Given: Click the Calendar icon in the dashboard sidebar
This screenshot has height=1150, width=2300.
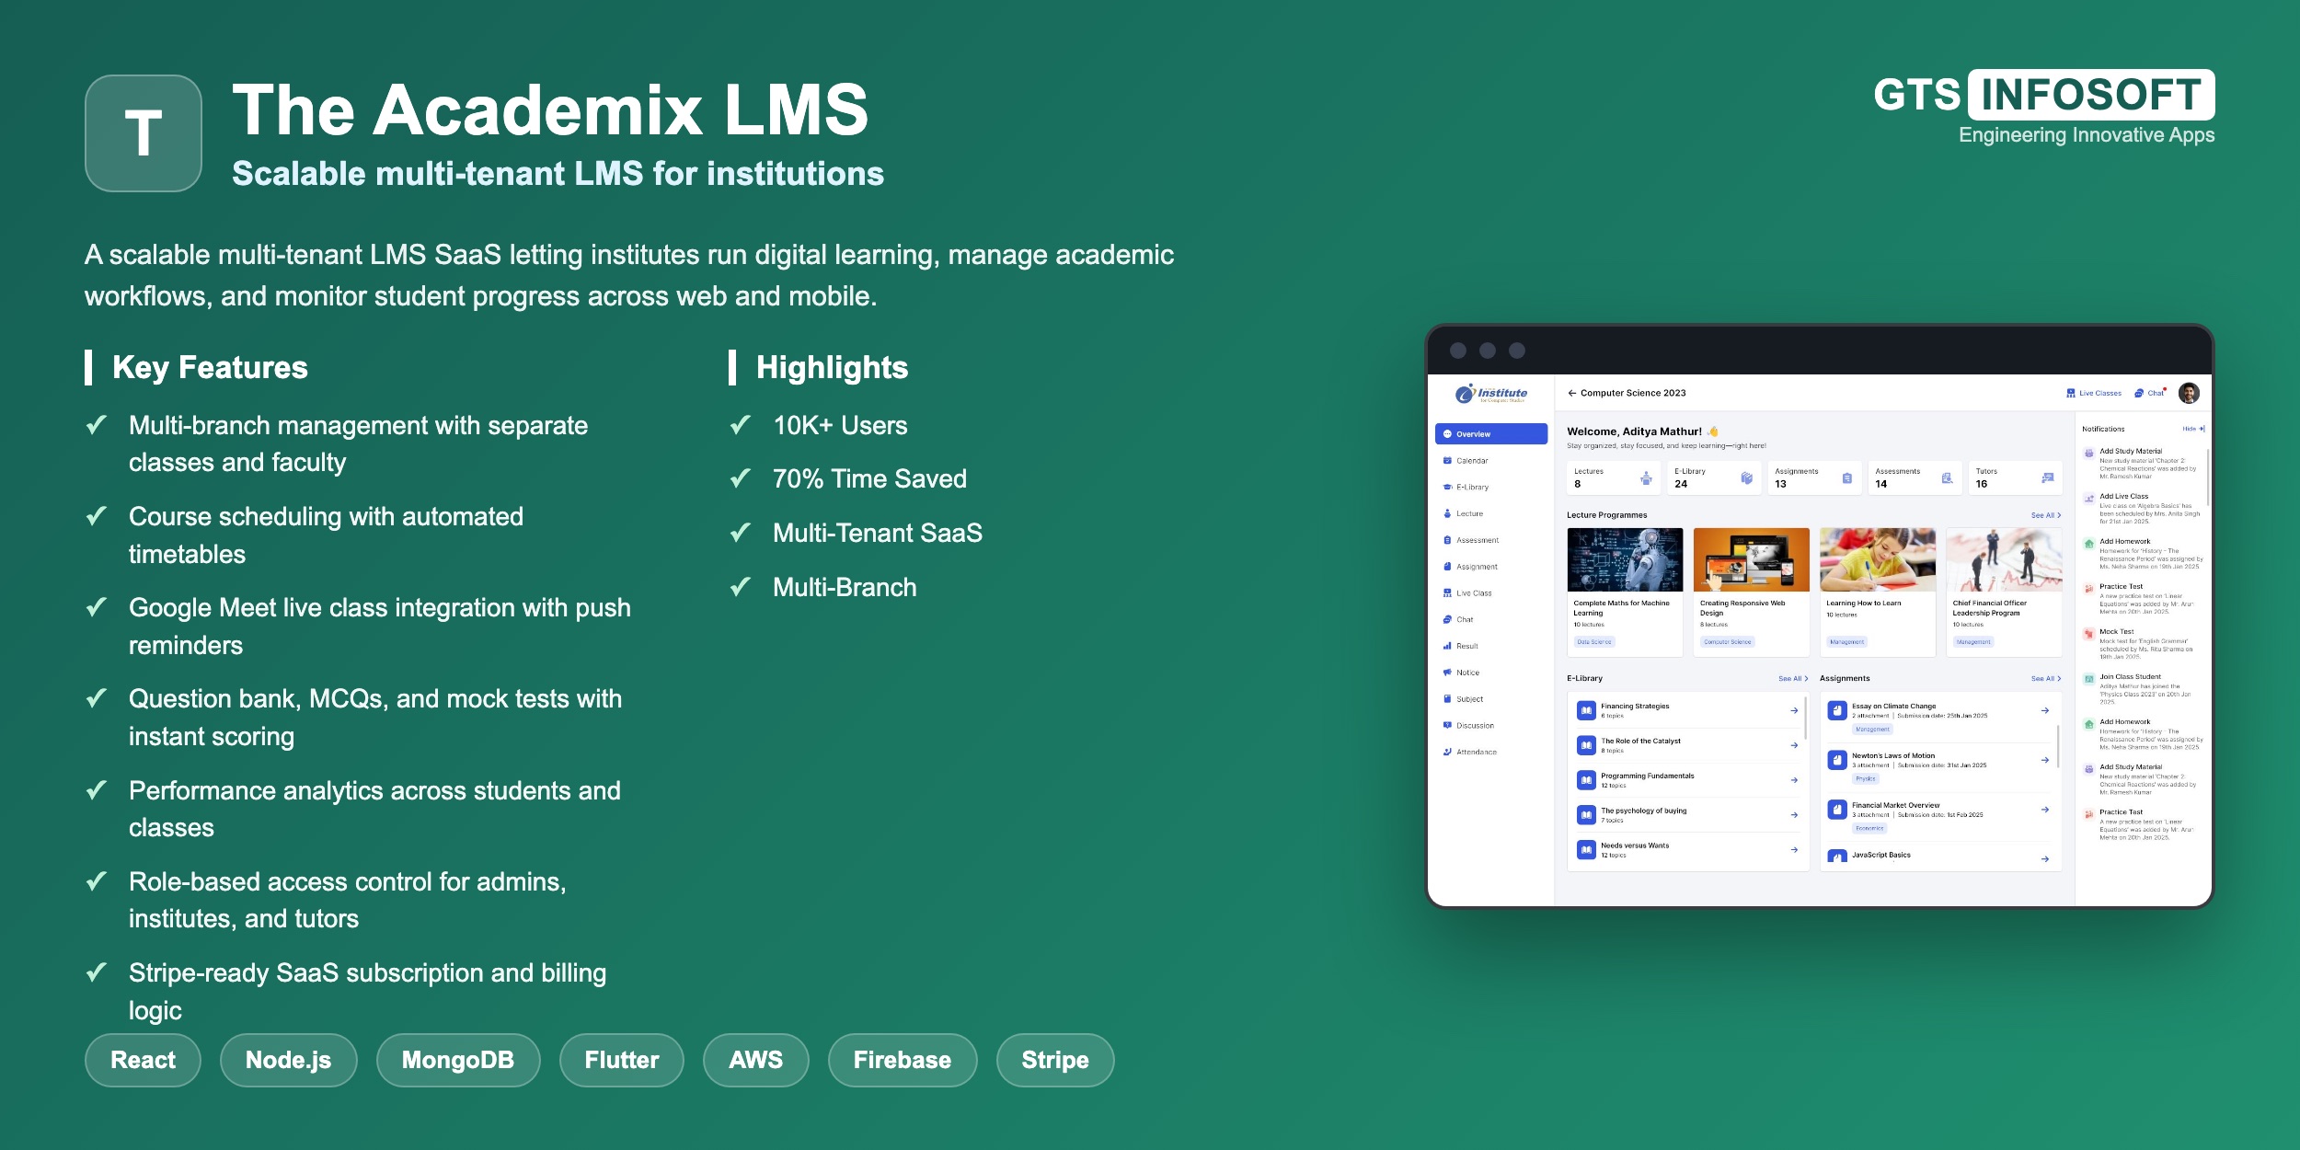Looking at the screenshot, I should coord(1447,461).
